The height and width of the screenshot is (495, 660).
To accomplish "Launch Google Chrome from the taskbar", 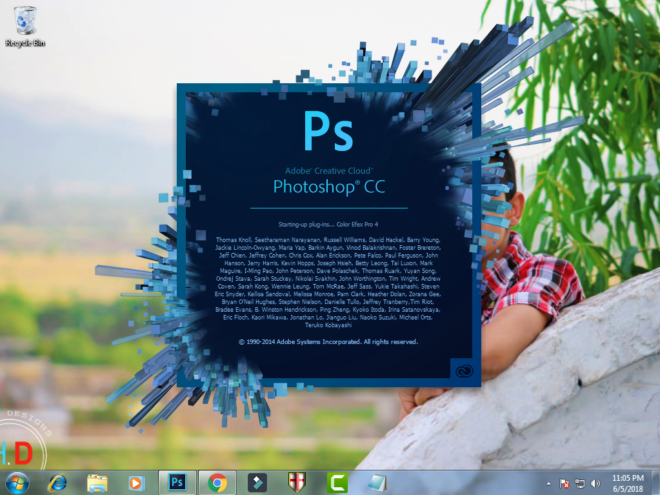I will point(217,482).
